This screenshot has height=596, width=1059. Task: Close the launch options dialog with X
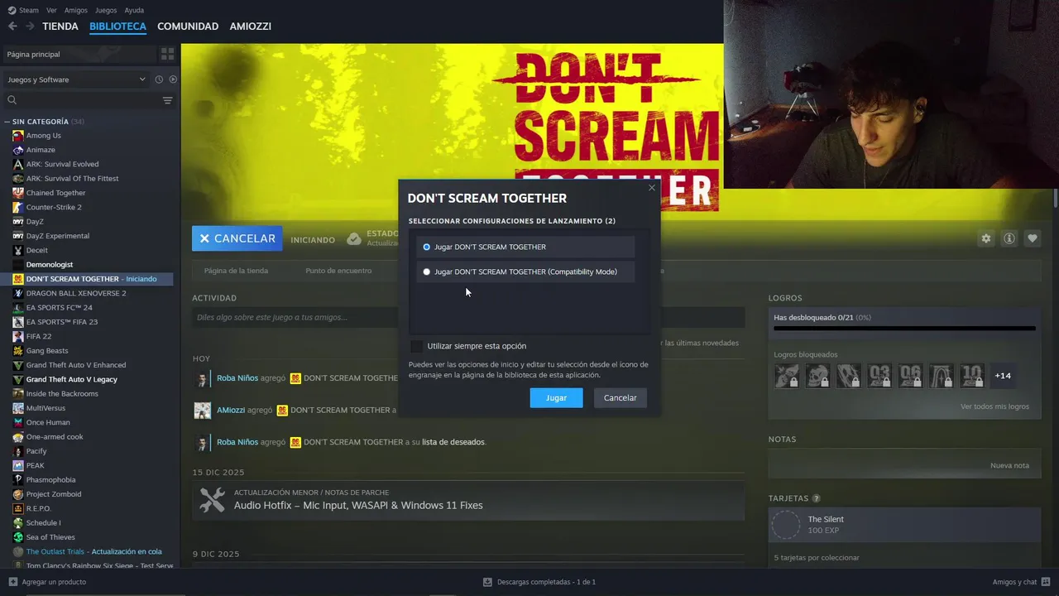[652, 188]
